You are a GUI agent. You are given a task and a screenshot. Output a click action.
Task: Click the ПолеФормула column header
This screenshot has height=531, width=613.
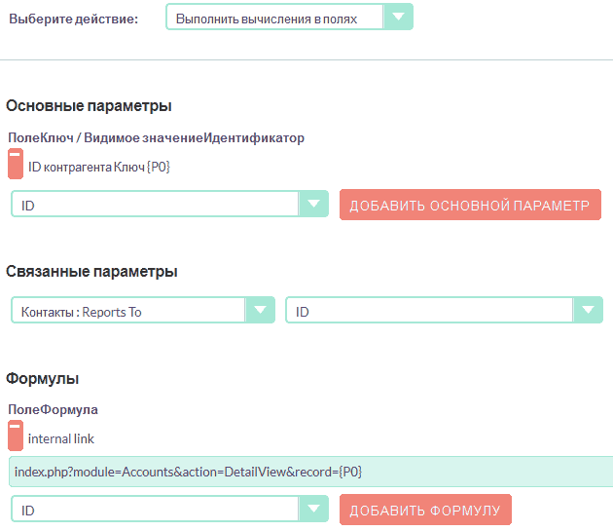(53, 409)
